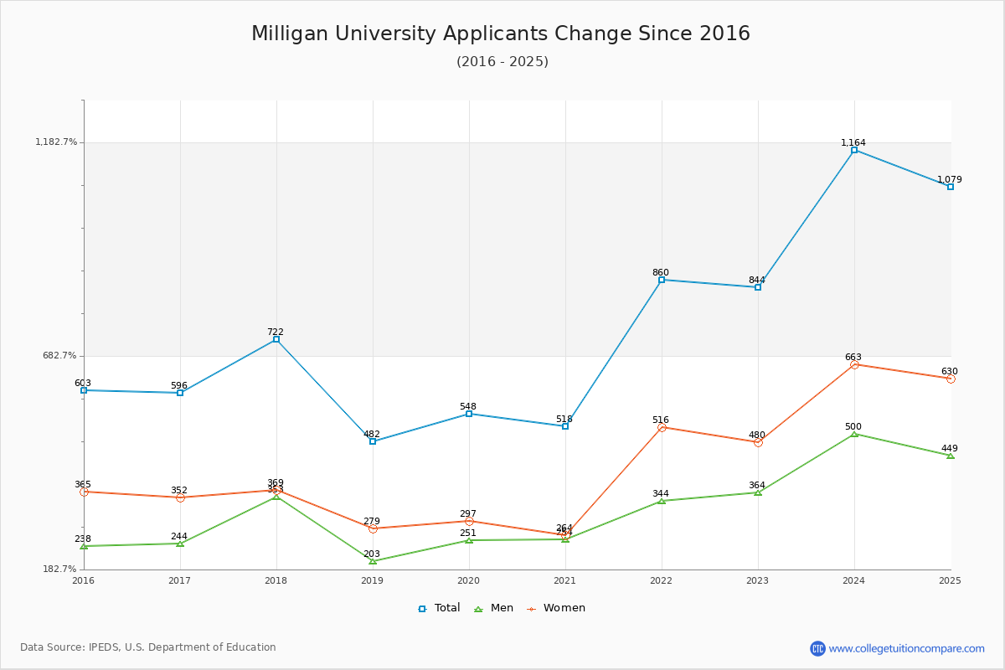
Task: Click the Total 722 data point for 2018
Action: click(x=276, y=339)
